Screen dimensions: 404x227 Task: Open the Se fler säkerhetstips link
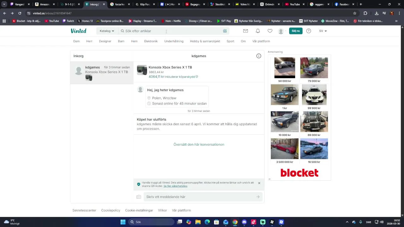tap(175, 186)
